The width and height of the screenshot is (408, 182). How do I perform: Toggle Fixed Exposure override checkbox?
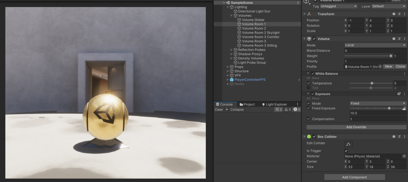(308, 108)
